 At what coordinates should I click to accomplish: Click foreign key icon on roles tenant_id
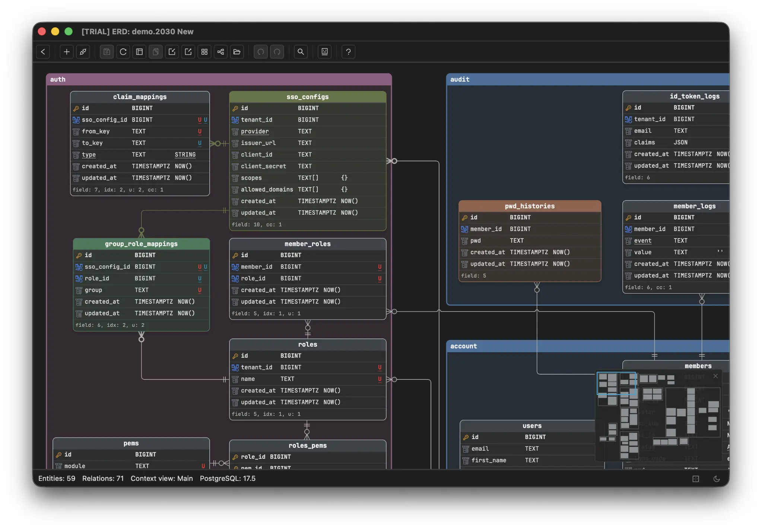[x=235, y=368]
